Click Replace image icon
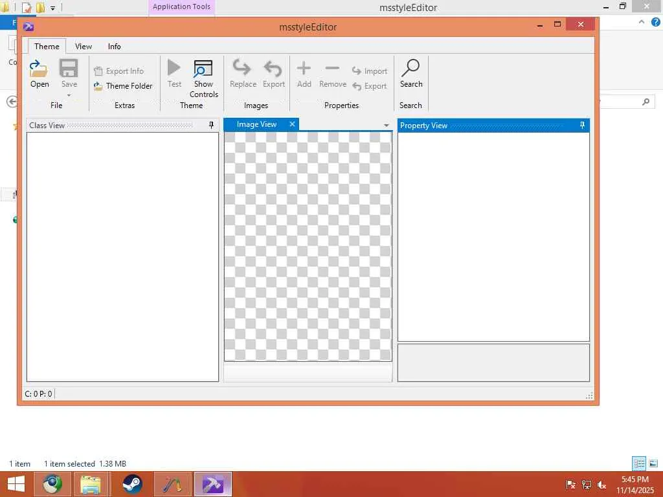The image size is (663, 497). [242, 68]
